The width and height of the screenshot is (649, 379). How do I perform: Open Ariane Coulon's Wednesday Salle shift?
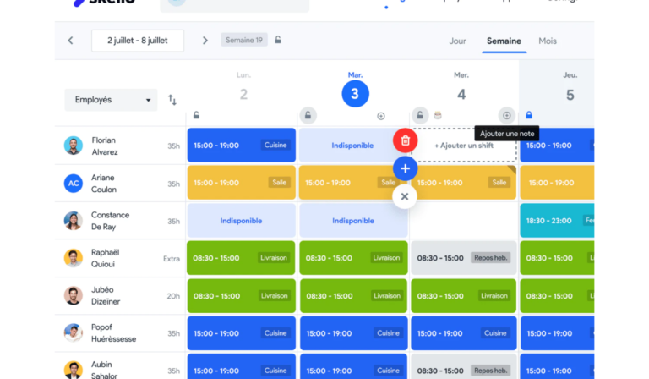[464, 183]
